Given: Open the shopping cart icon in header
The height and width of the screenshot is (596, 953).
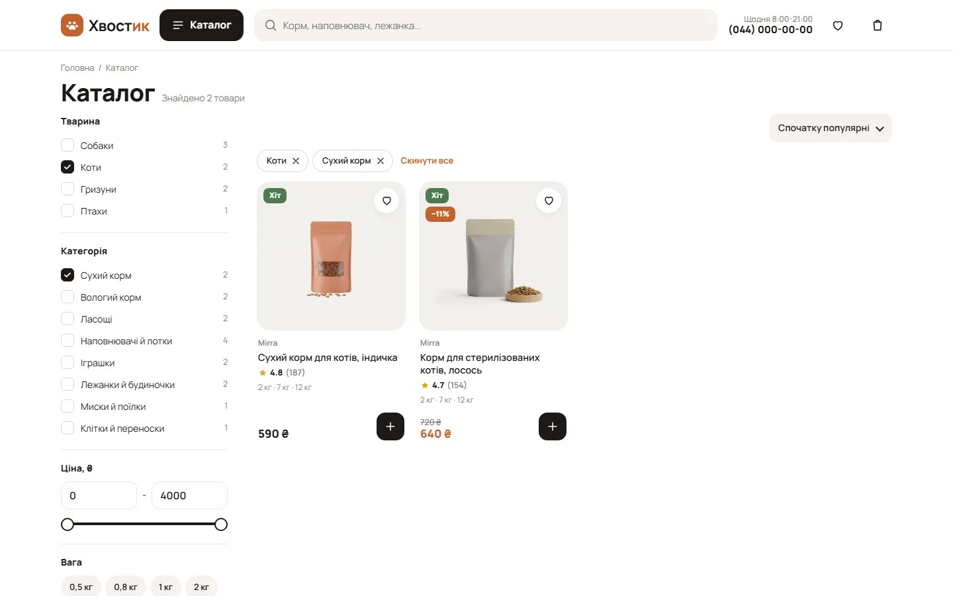Looking at the screenshot, I should pyautogui.click(x=878, y=26).
